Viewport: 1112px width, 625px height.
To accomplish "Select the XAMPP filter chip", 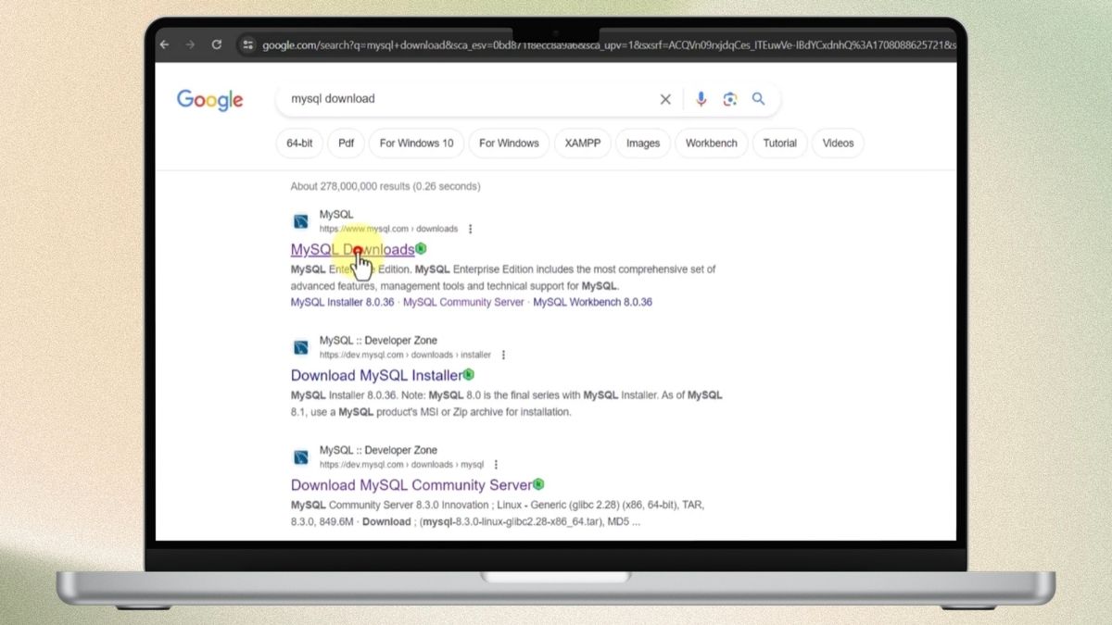I will tap(583, 144).
